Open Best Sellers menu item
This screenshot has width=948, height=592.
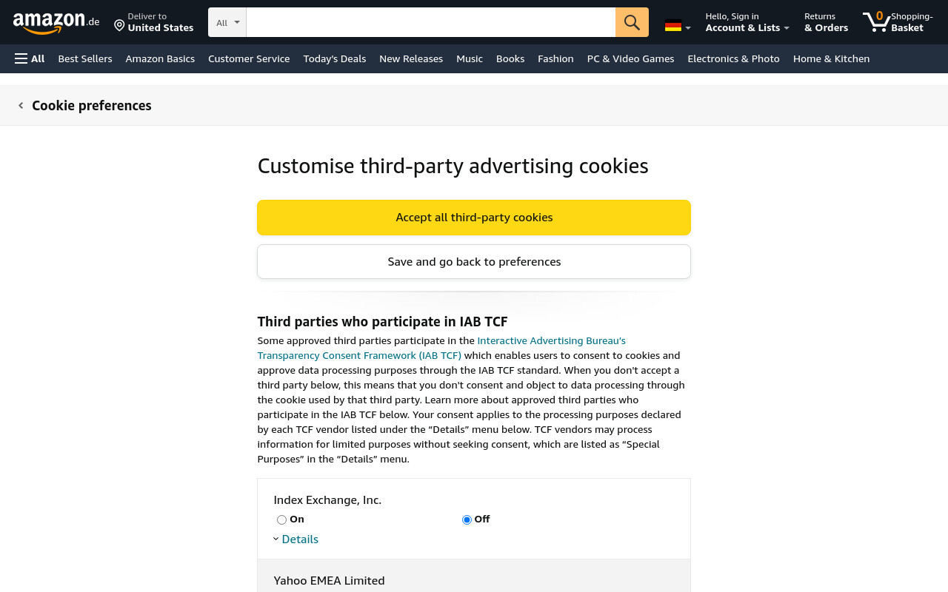click(x=85, y=58)
